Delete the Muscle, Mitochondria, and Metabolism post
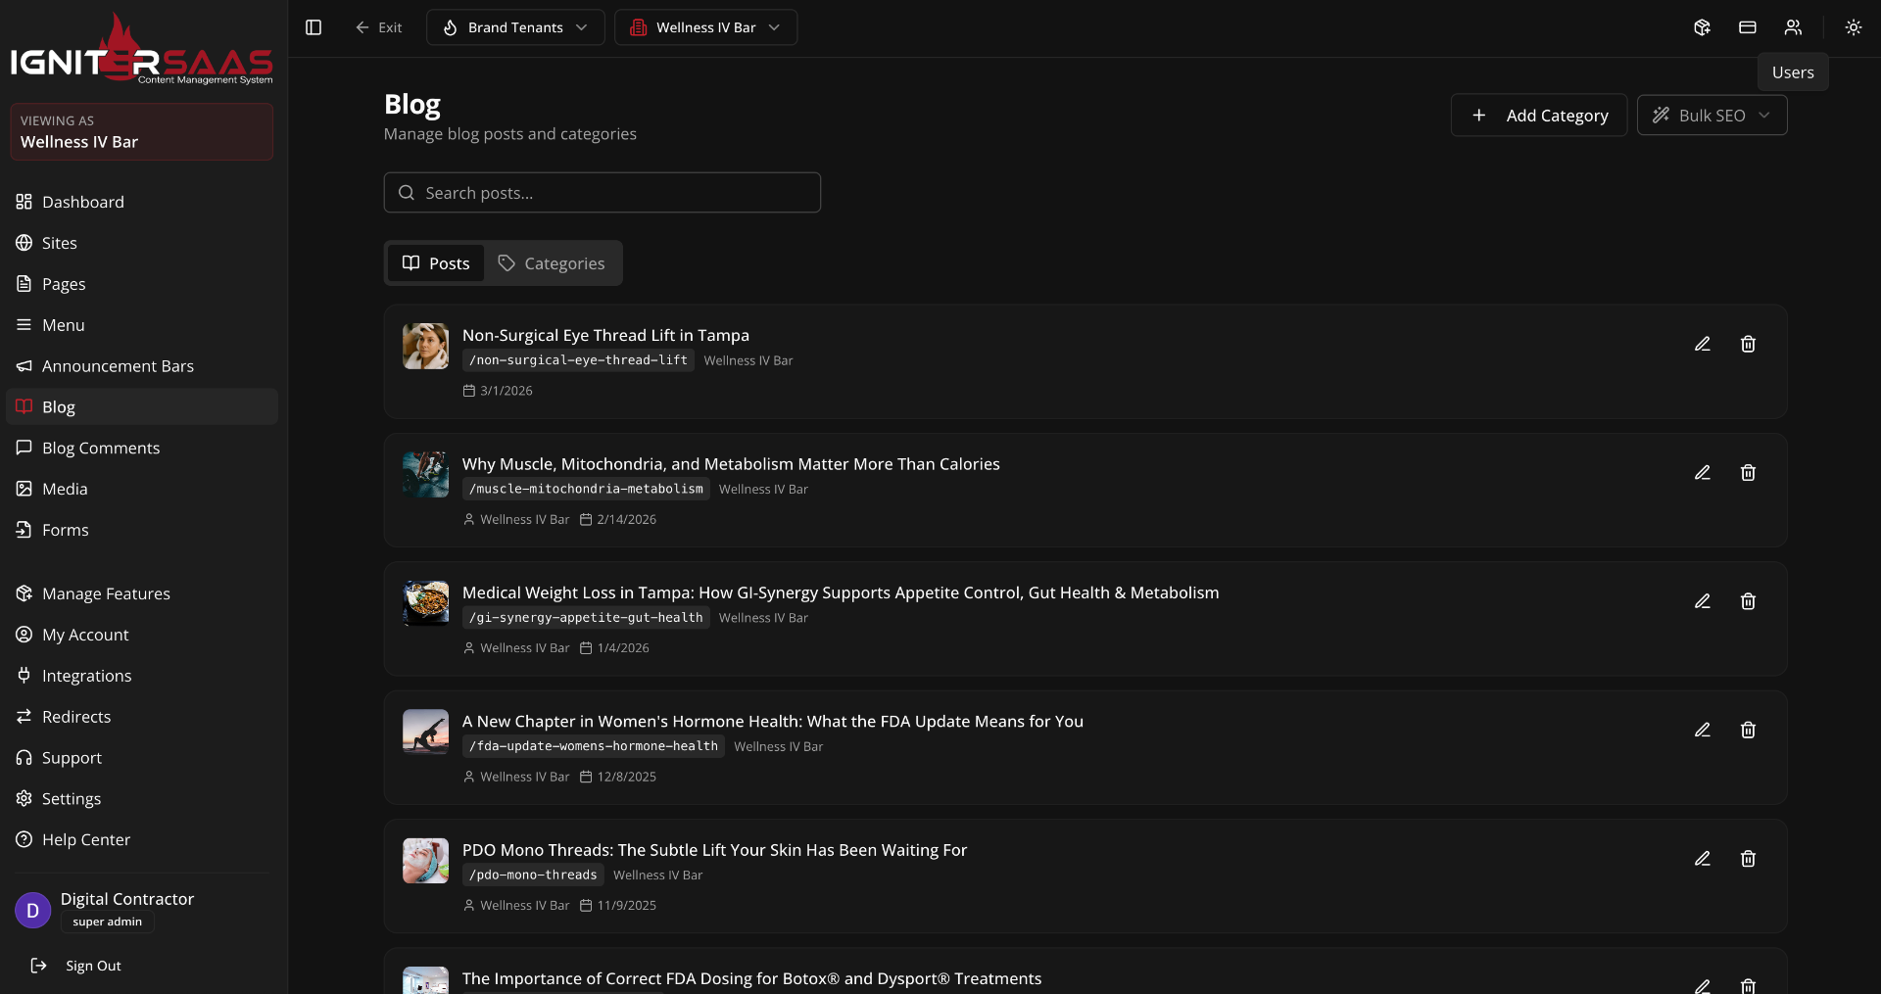This screenshot has height=994, width=1881. [x=1747, y=473]
